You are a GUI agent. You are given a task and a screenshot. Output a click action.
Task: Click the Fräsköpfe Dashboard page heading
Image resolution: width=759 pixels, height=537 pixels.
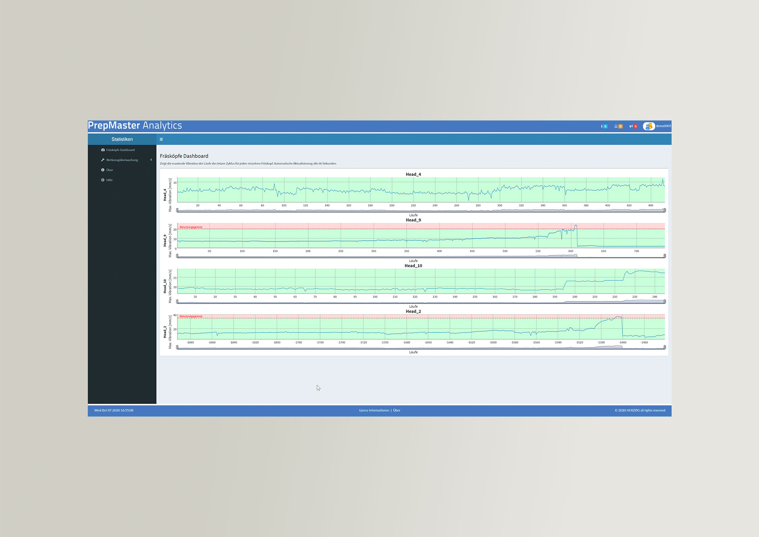184,156
